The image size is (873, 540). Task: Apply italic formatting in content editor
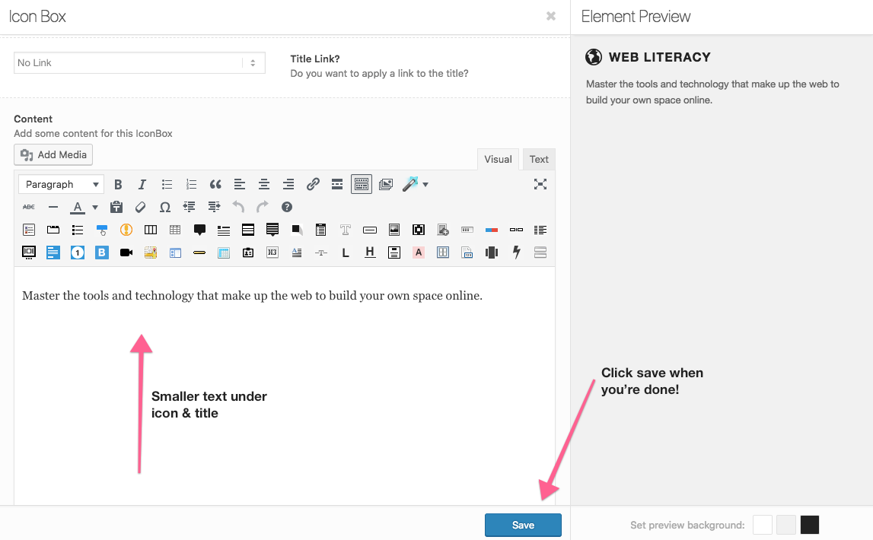(x=142, y=185)
